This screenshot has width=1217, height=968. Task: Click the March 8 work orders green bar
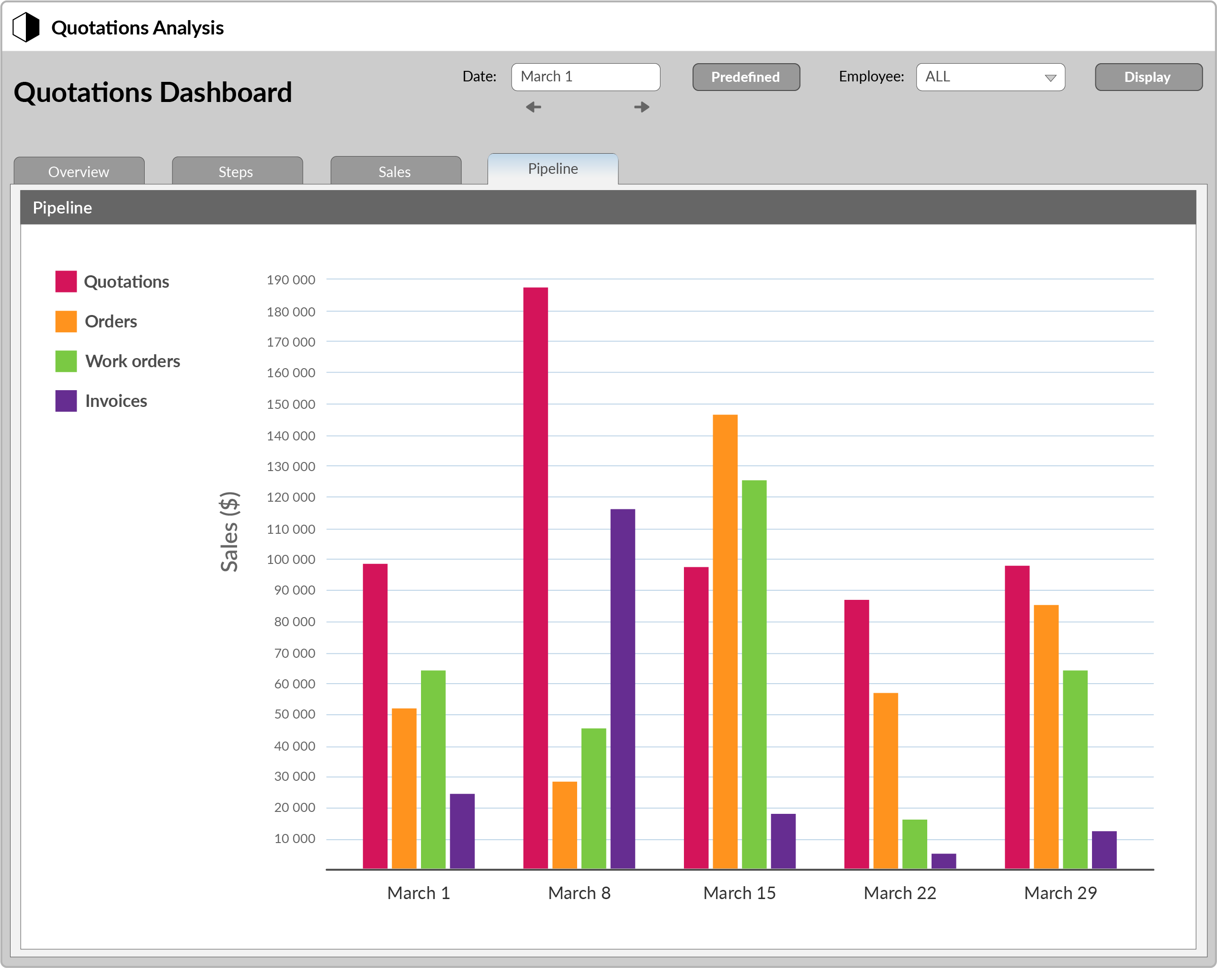[594, 799]
